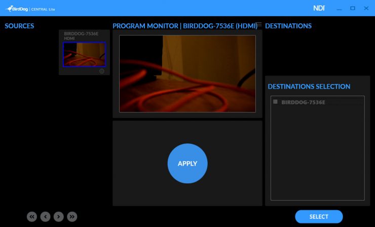375x227 pixels.
Task: Select the BIRDDOG-7536E HDMI source thumbnail
Action: [x=84, y=54]
